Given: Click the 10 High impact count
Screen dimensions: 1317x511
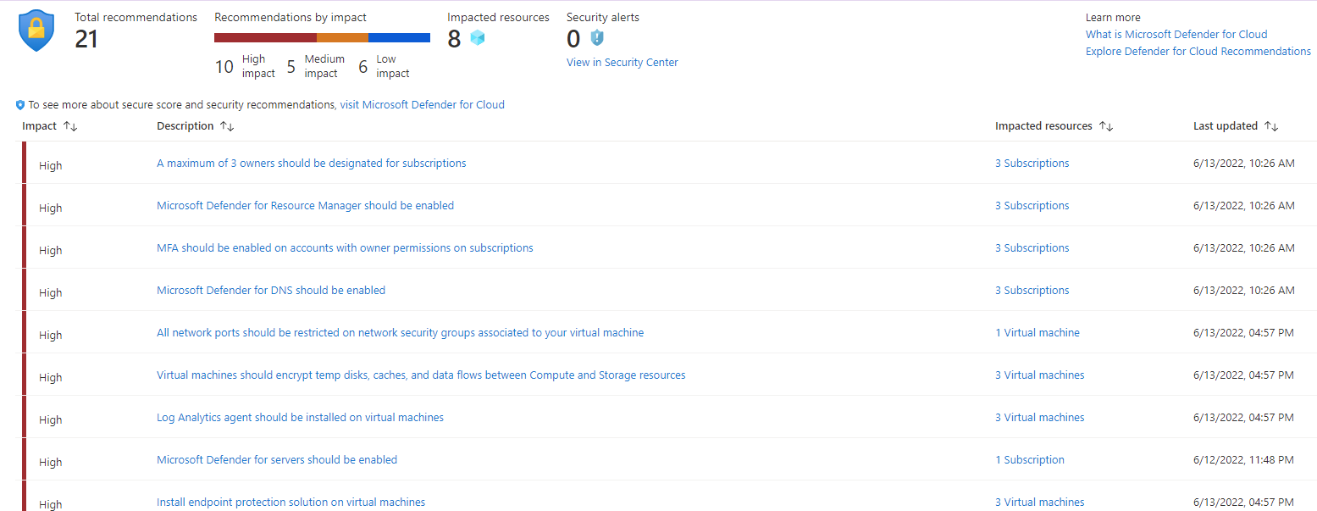Looking at the screenshot, I should (245, 66).
